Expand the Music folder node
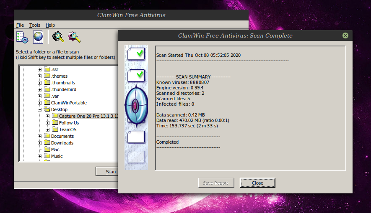 (x=39, y=156)
